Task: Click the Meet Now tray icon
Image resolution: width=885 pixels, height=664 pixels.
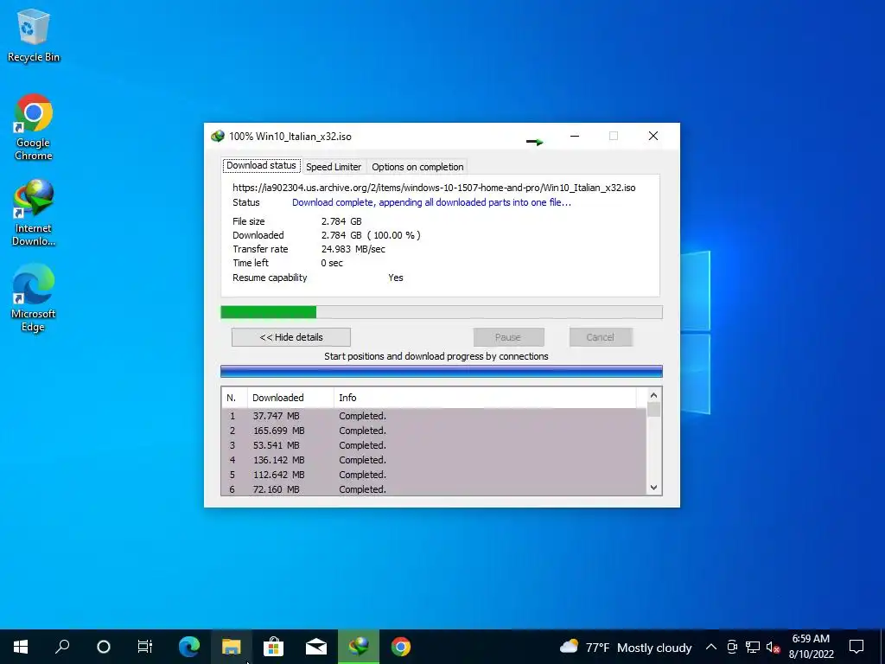Action: [732, 647]
